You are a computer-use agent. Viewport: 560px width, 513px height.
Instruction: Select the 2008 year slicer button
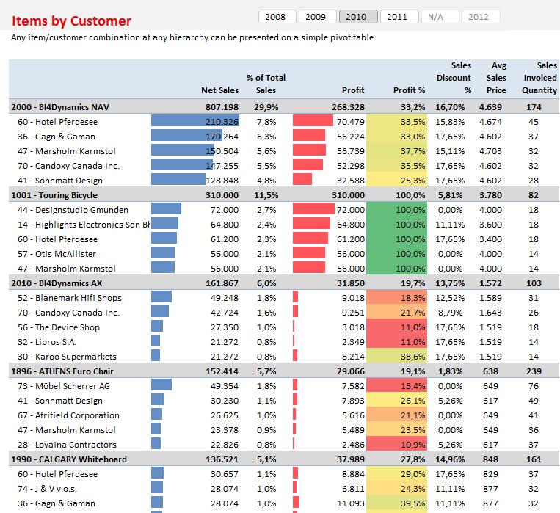click(x=277, y=17)
